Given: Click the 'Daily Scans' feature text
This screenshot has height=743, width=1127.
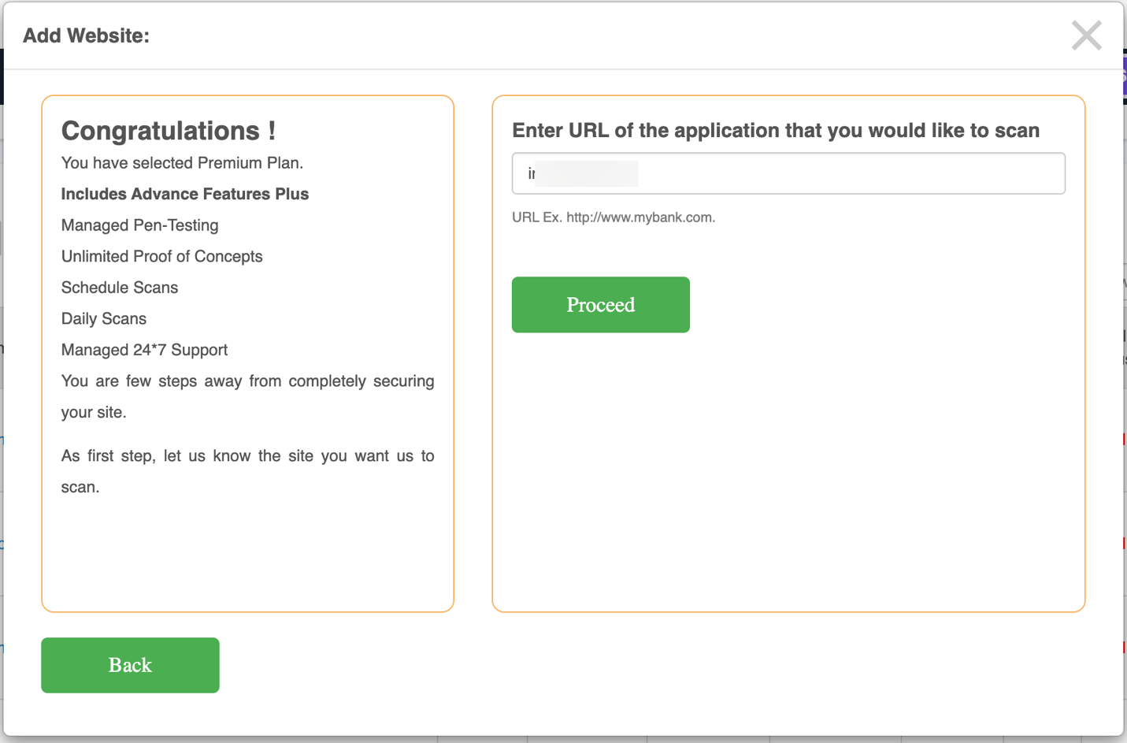Looking at the screenshot, I should pyautogui.click(x=104, y=318).
